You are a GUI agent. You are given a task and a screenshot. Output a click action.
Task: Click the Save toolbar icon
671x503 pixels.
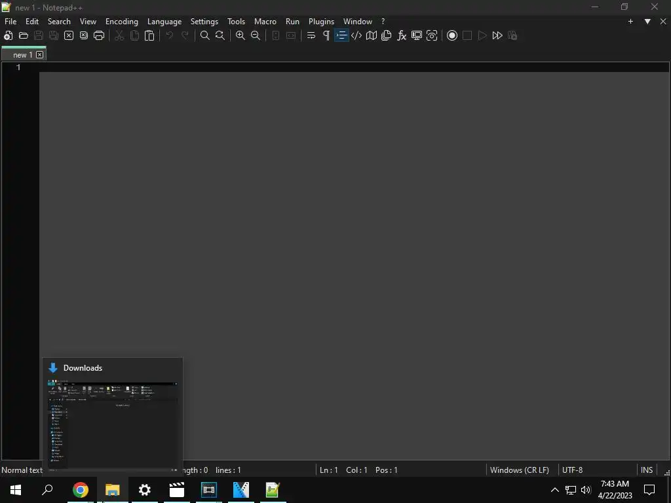(x=39, y=35)
